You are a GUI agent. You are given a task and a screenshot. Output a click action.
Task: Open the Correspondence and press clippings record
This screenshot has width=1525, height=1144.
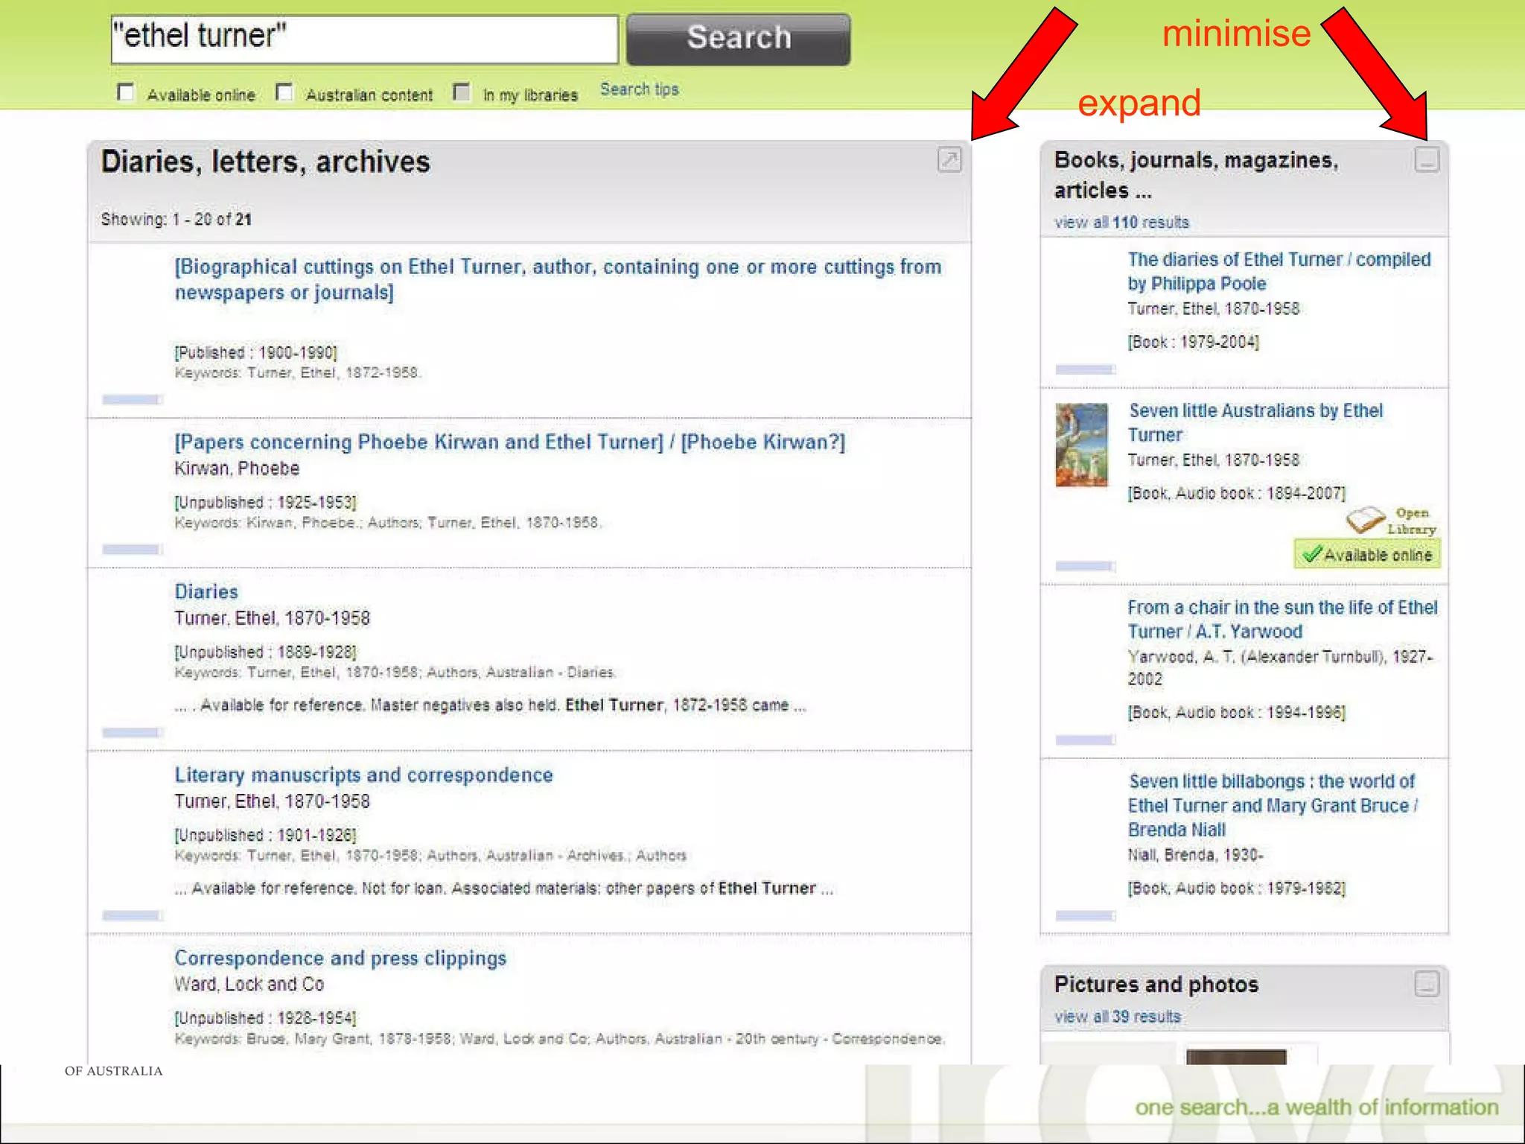tap(340, 959)
